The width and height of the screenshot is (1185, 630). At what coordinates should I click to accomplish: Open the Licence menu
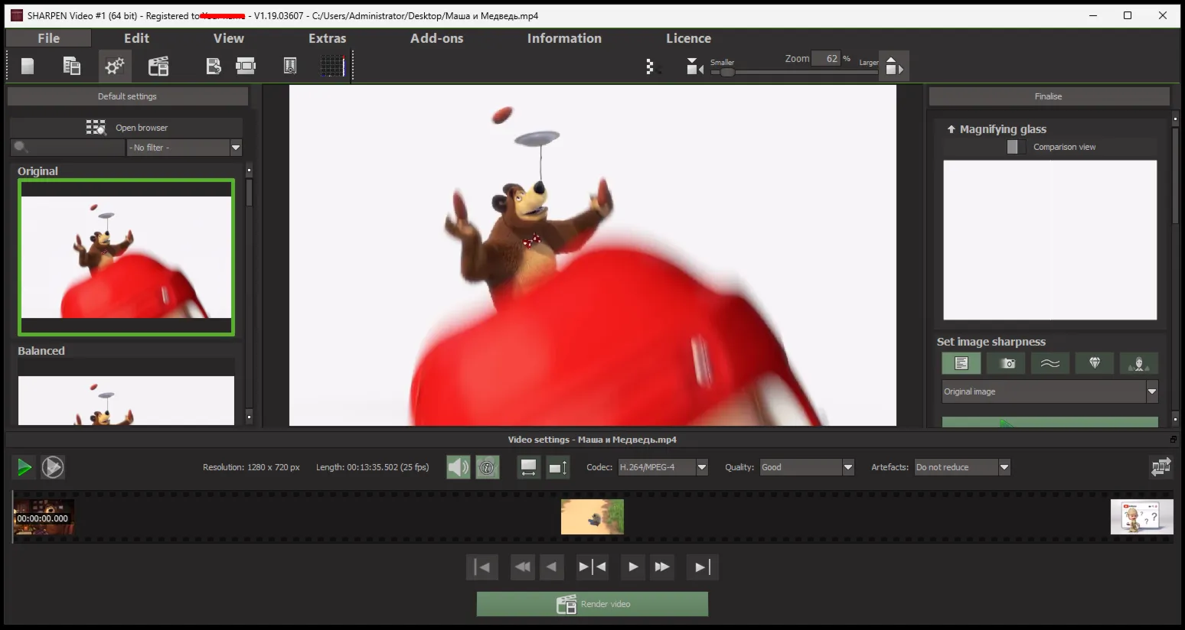688,38
